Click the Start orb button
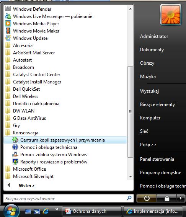 [x=11, y=211]
